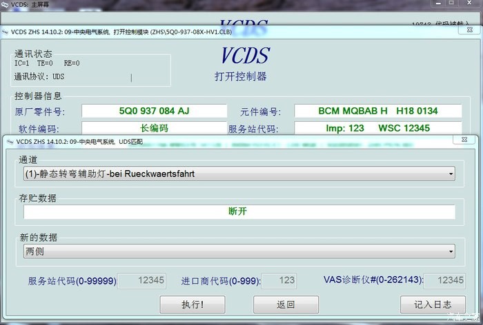Click the VCDS main window title icon

point(6,6)
